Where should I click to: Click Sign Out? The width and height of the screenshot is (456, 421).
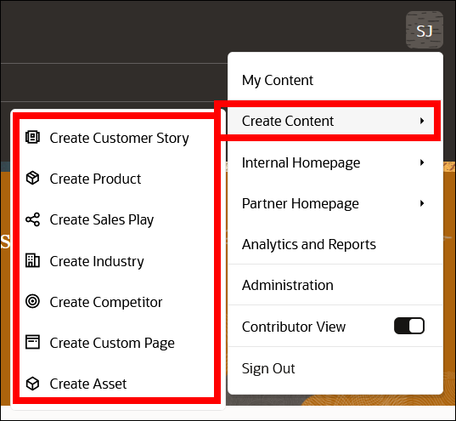point(335,368)
